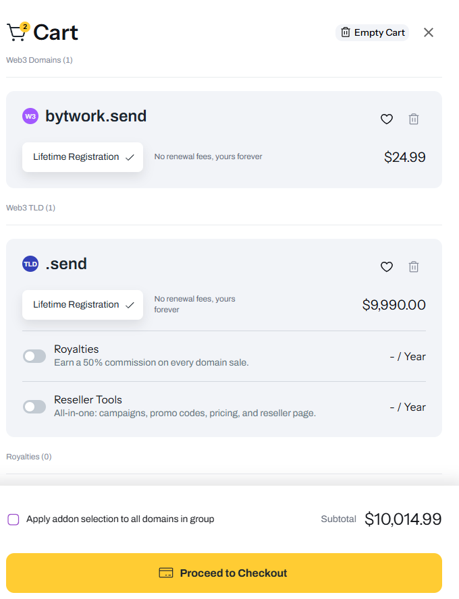The width and height of the screenshot is (459, 599).
Task: Click the shopping cart icon with badge
Action: [17, 32]
